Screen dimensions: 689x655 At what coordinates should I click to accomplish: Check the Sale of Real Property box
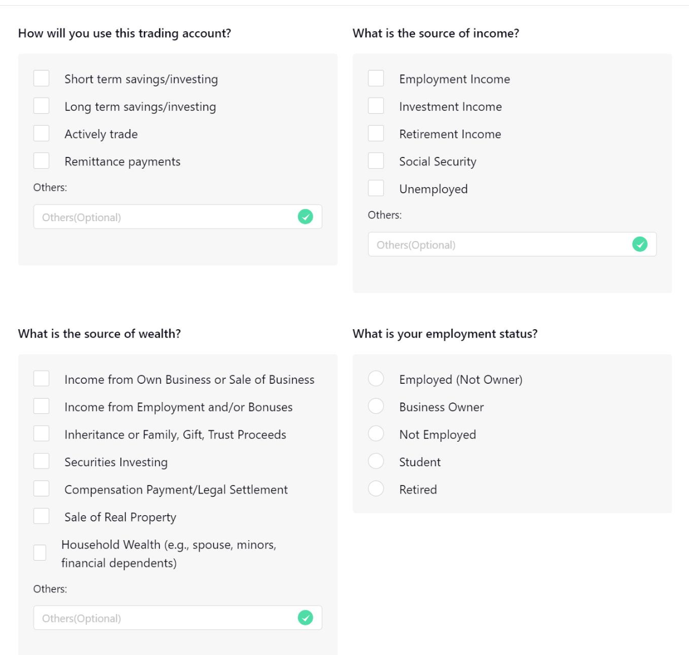(41, 516)
